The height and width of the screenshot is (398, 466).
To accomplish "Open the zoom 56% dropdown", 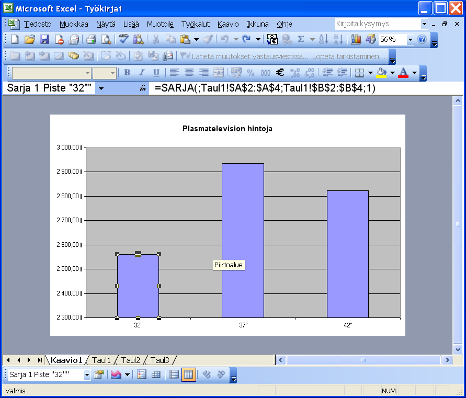I will pyautogui.click(x=410, y=39).
